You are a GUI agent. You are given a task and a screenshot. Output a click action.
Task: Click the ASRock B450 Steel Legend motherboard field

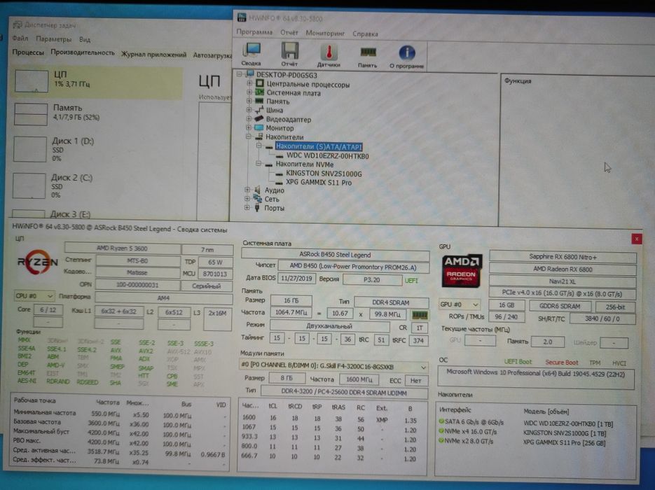coord(335,254)
